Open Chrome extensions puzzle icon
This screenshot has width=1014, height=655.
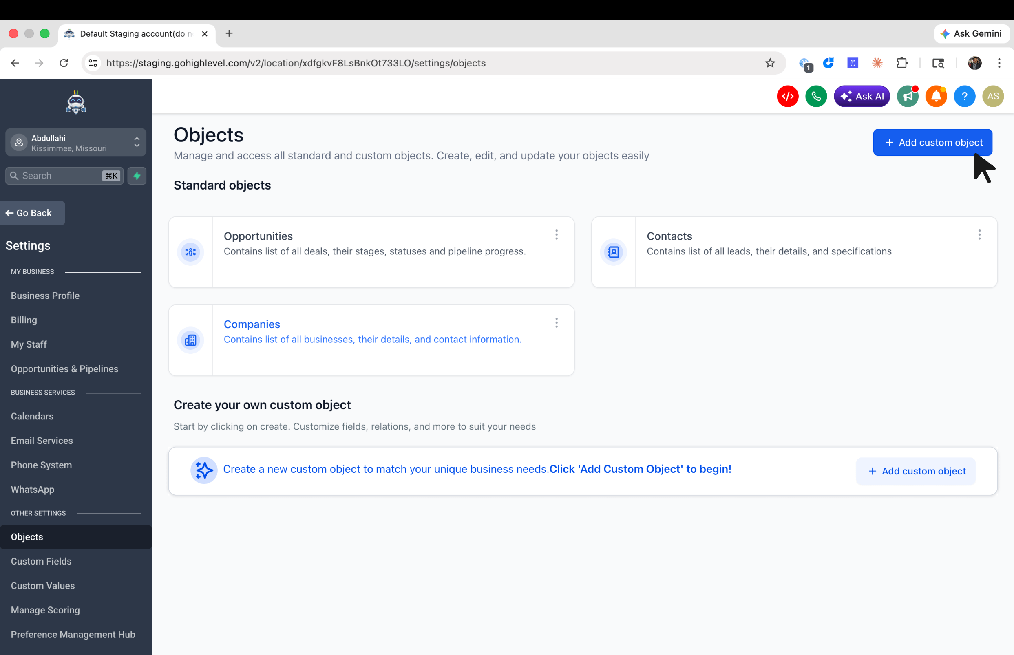coord(902,63)
